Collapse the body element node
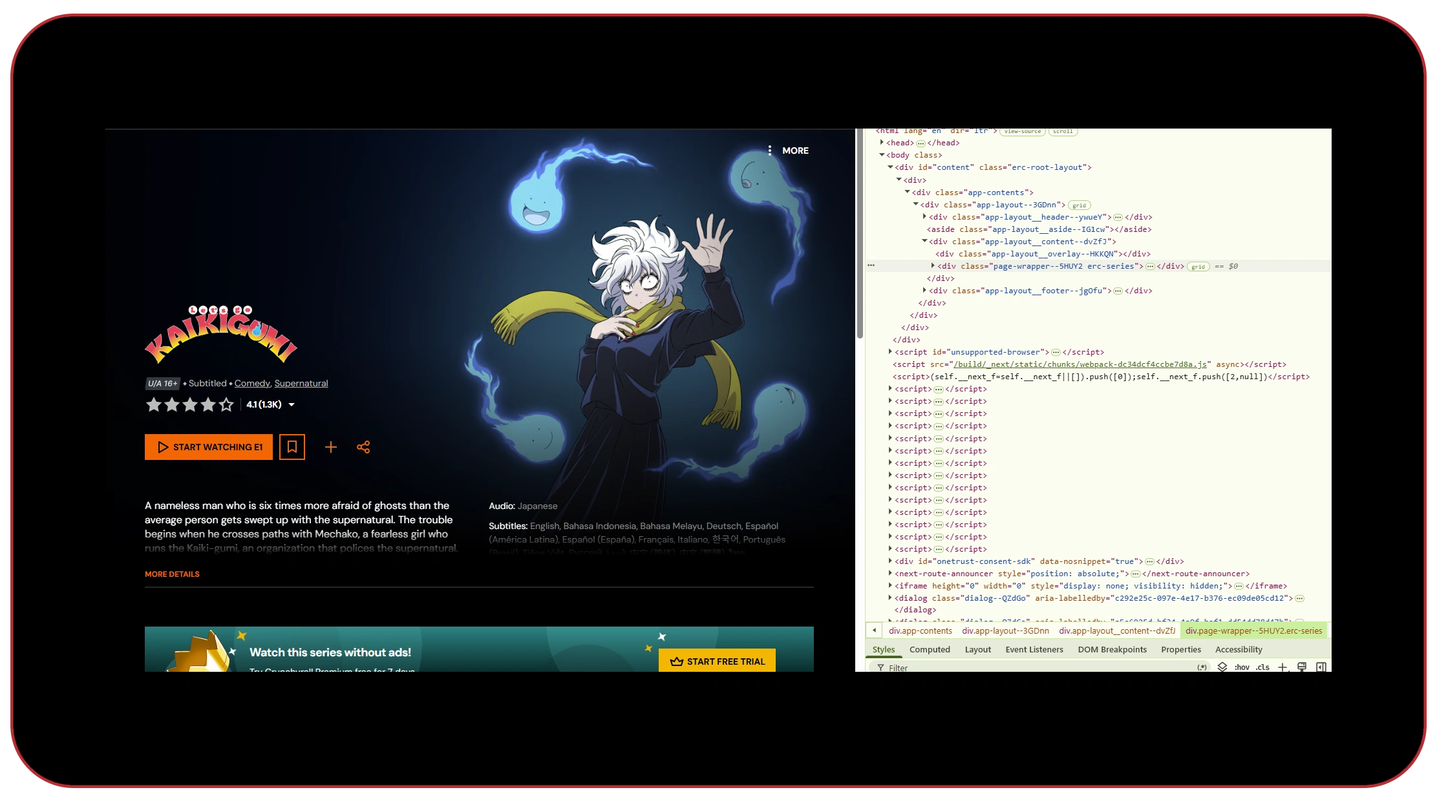The width and height of the screenshot is (1437, 801). pyautogui.click(x=882, y=155)
